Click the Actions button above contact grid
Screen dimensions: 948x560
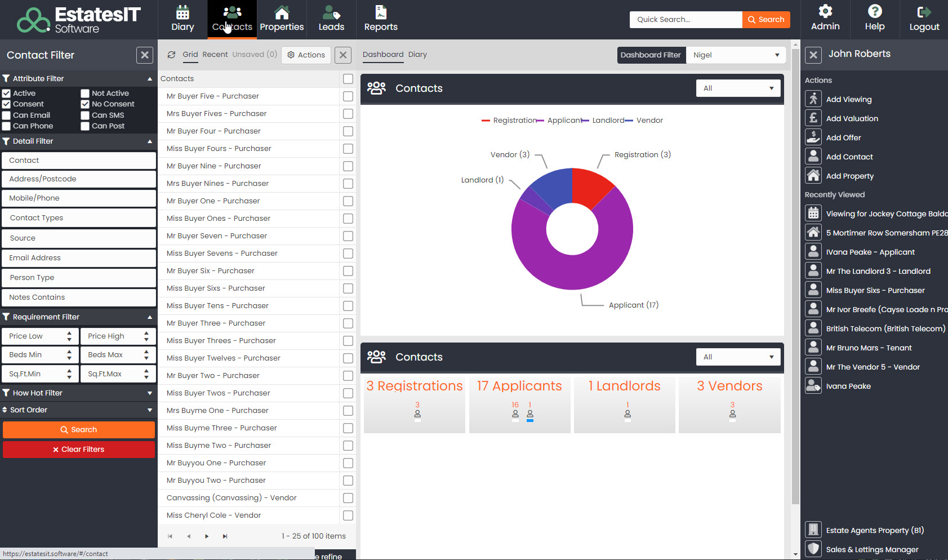(x=306, y=55)
